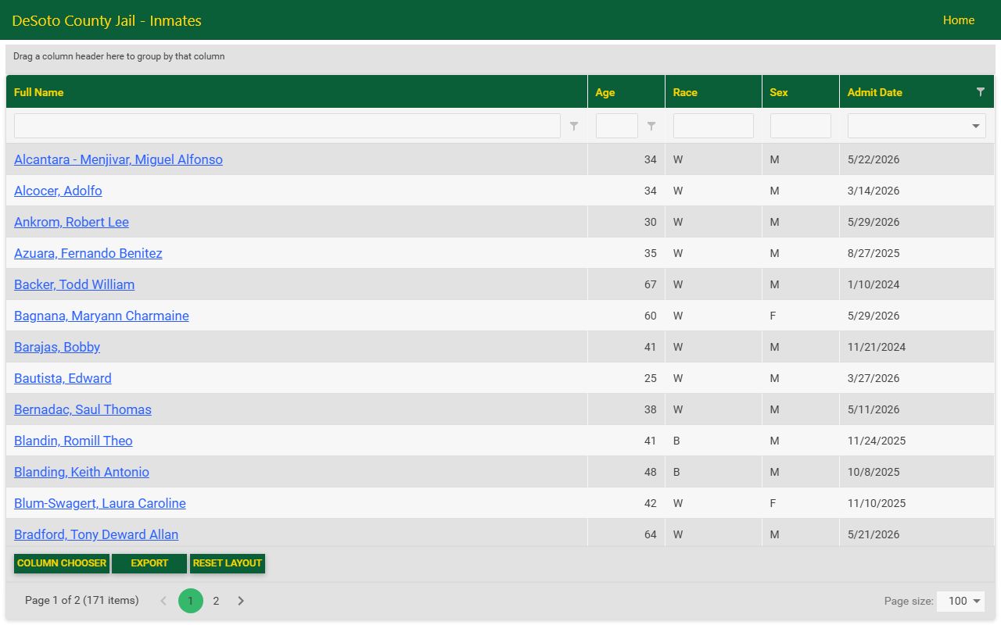Focus the Full Name filter field

(287, 126)
